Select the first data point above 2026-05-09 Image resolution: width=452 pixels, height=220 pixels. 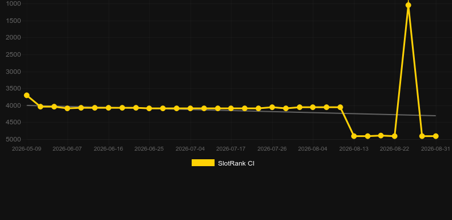(27, 95)
